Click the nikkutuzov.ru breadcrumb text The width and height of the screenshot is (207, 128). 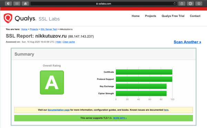point(66,29)
